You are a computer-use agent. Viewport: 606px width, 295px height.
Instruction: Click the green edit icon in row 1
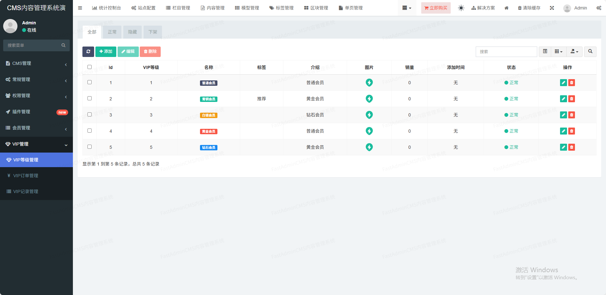coord(563,83)
